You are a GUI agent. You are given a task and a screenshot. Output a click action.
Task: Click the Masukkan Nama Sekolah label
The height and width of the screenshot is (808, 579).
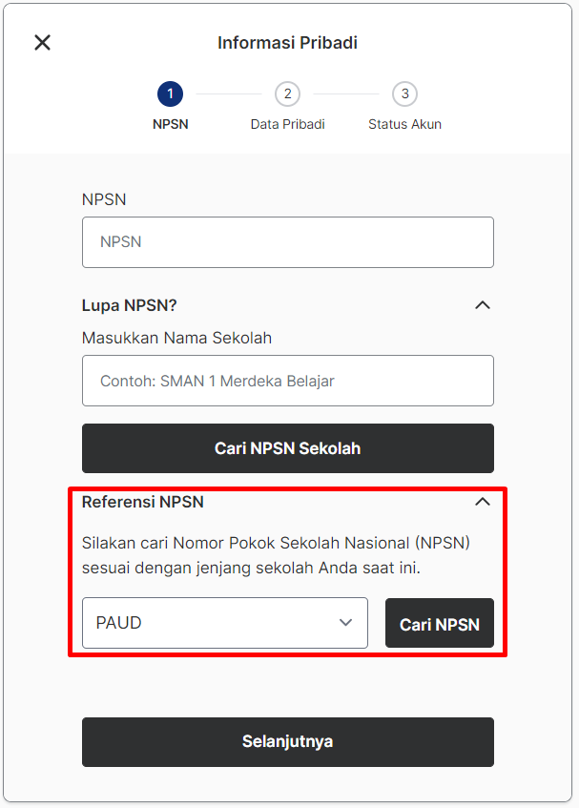[x=176, y=338]
